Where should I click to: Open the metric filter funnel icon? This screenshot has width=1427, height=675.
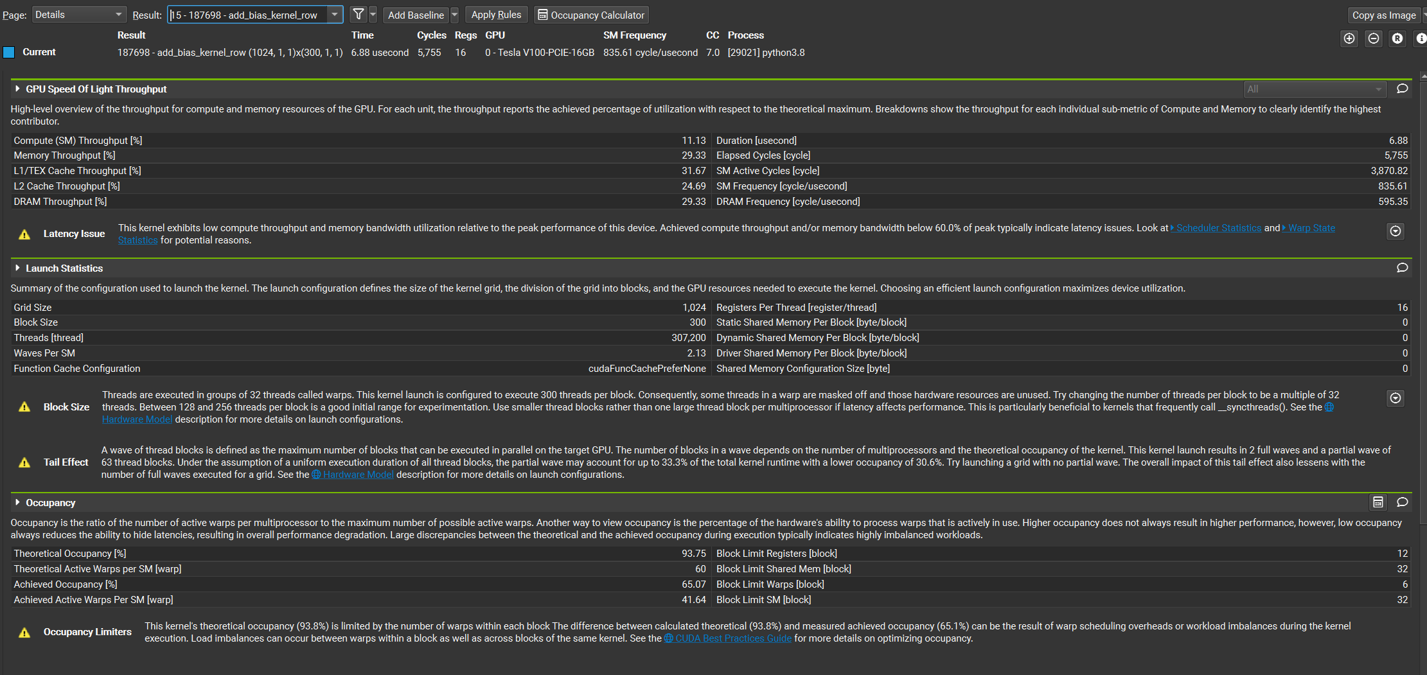358,14
